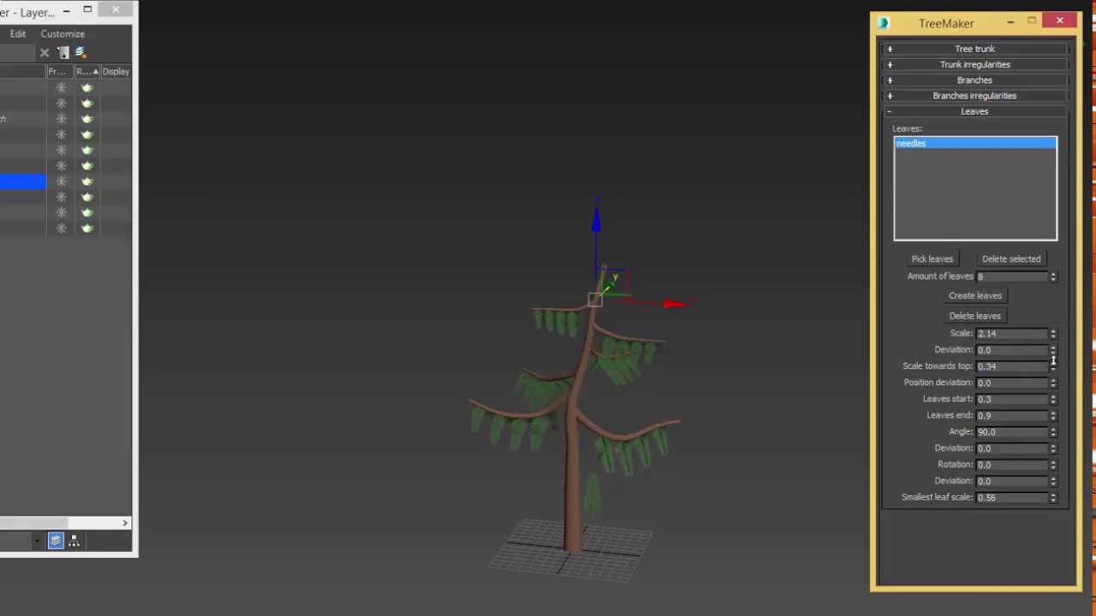This screenshot has width=1096, height=616.
Task: Click the Amount of leaves value field
Action: click(x=1012, y=276)
